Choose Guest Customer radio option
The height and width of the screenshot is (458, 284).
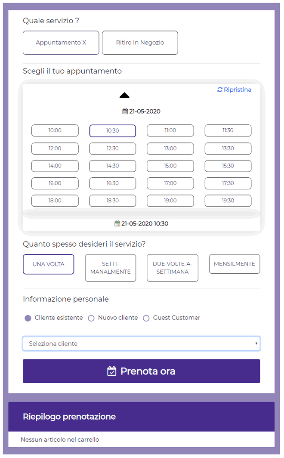point(146,318)
